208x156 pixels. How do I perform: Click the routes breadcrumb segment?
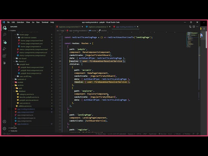point(94,31)
